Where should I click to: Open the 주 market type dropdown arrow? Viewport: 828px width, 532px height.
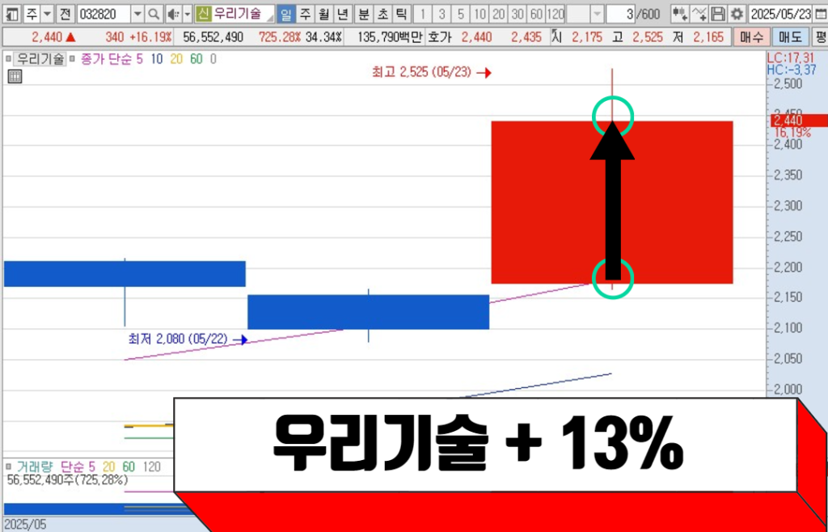pos(47,14)
